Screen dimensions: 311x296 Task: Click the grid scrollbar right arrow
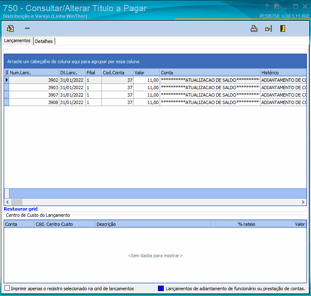point(303,202)
